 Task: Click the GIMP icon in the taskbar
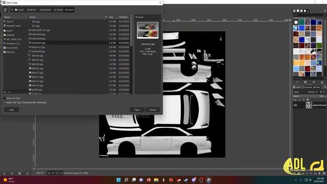coord(208,180)
